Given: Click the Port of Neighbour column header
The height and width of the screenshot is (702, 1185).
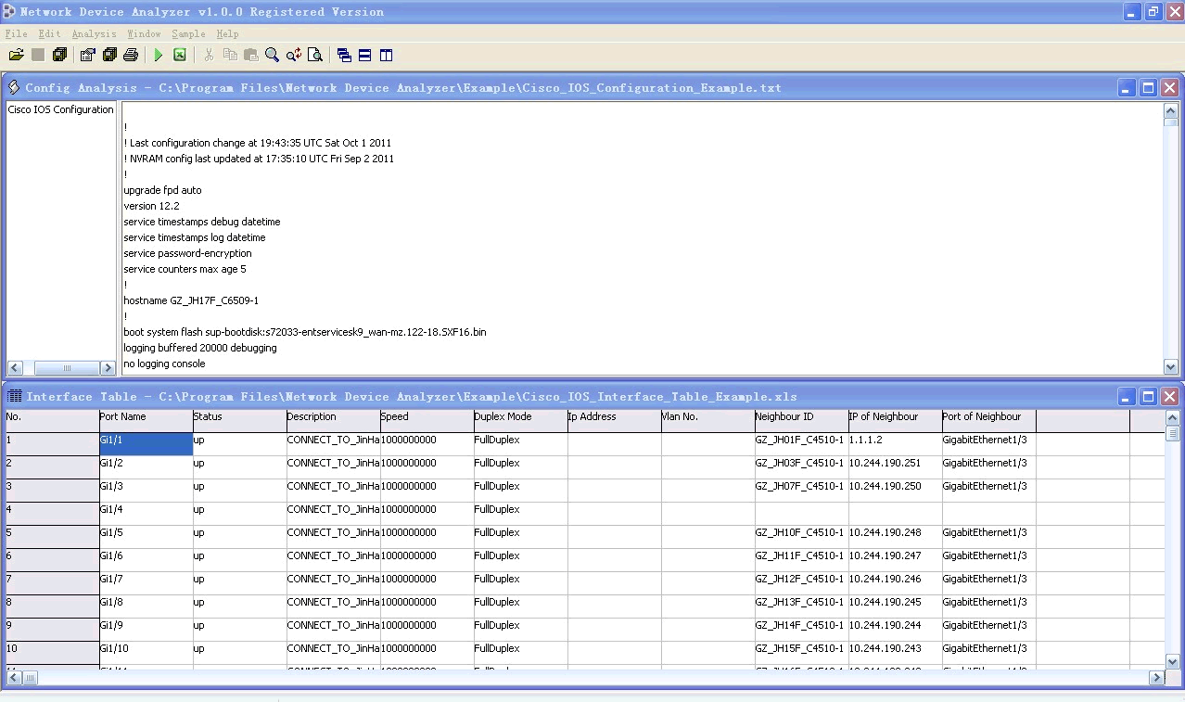Looking at the screenshot, I should (x=989, y=421).
